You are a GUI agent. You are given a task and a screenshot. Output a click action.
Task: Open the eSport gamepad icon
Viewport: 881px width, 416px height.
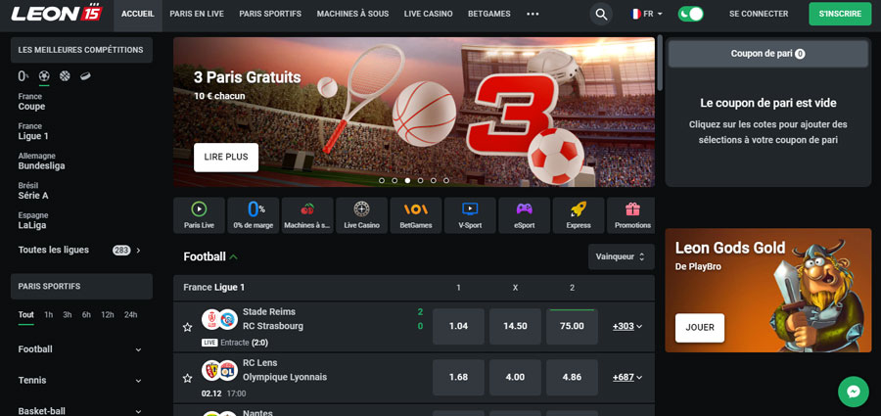pyautogui.click(x=525, y=209)
